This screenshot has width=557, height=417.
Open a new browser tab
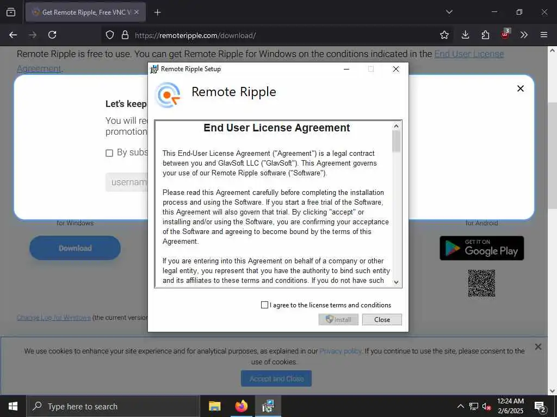pos(157,12)
